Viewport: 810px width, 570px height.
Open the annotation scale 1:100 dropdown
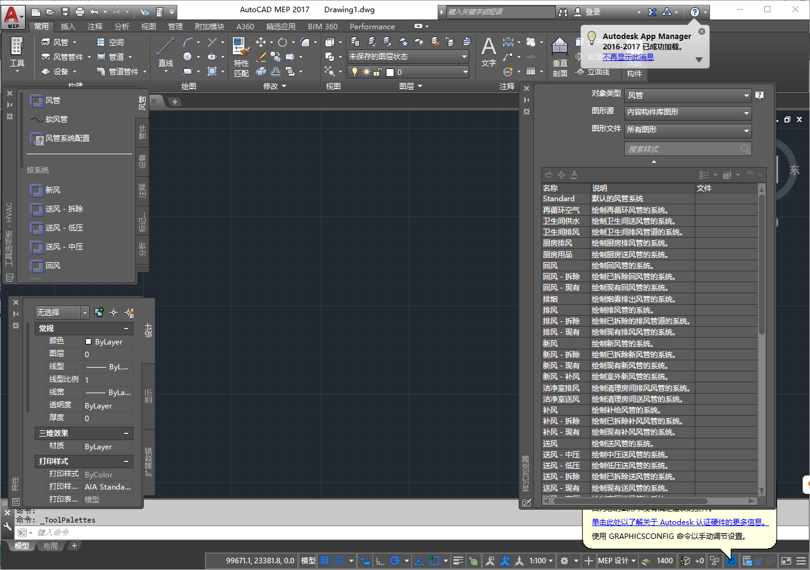tap(539, 560)
